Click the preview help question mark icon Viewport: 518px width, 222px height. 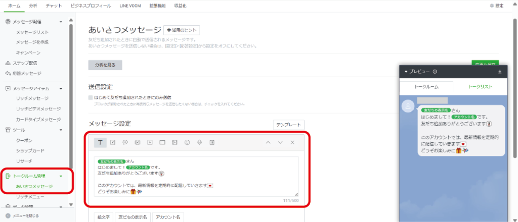pos(435,72)
